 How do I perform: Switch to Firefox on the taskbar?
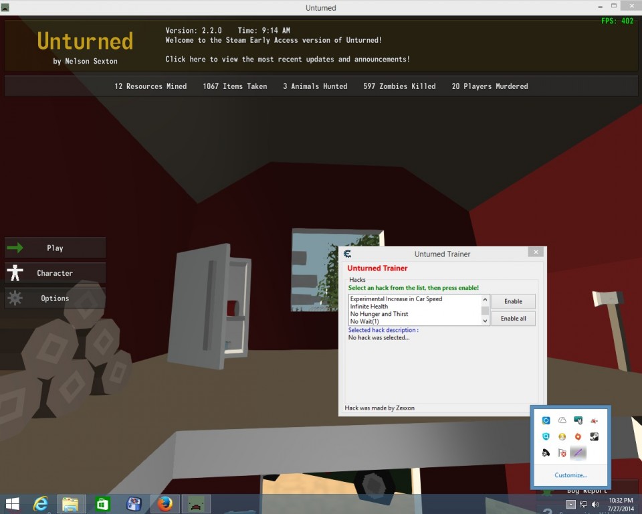point(165,504)
